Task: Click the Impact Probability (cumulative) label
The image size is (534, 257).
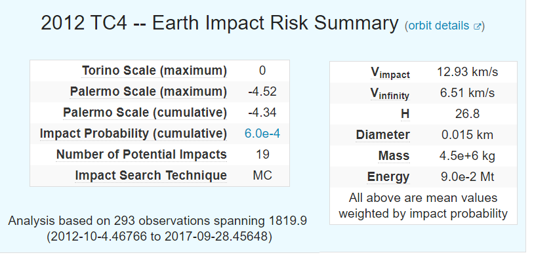Action: [x=133, y=134]
